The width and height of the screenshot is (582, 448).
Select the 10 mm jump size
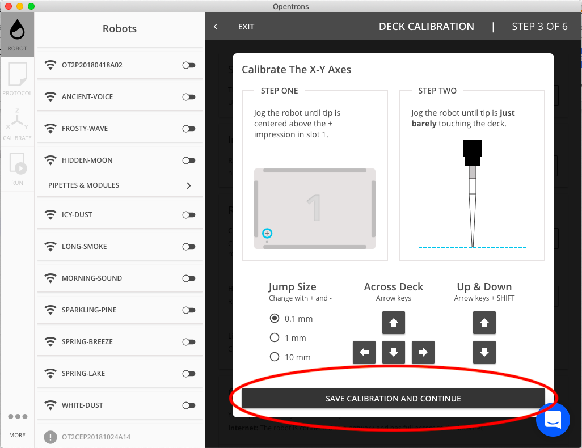point(275,357)
